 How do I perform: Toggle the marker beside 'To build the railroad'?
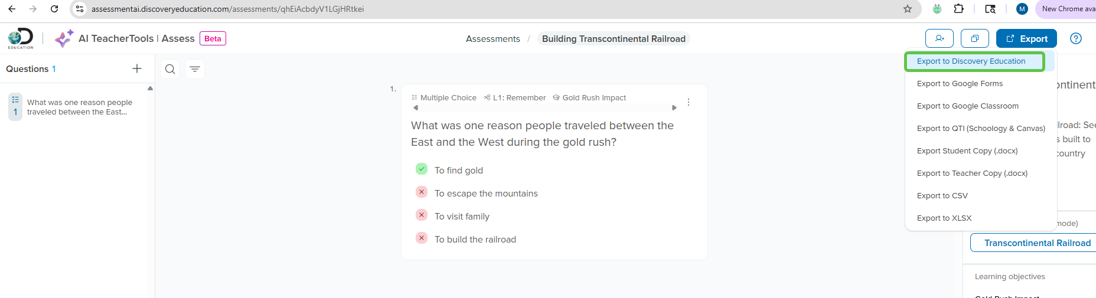[422, 238]
